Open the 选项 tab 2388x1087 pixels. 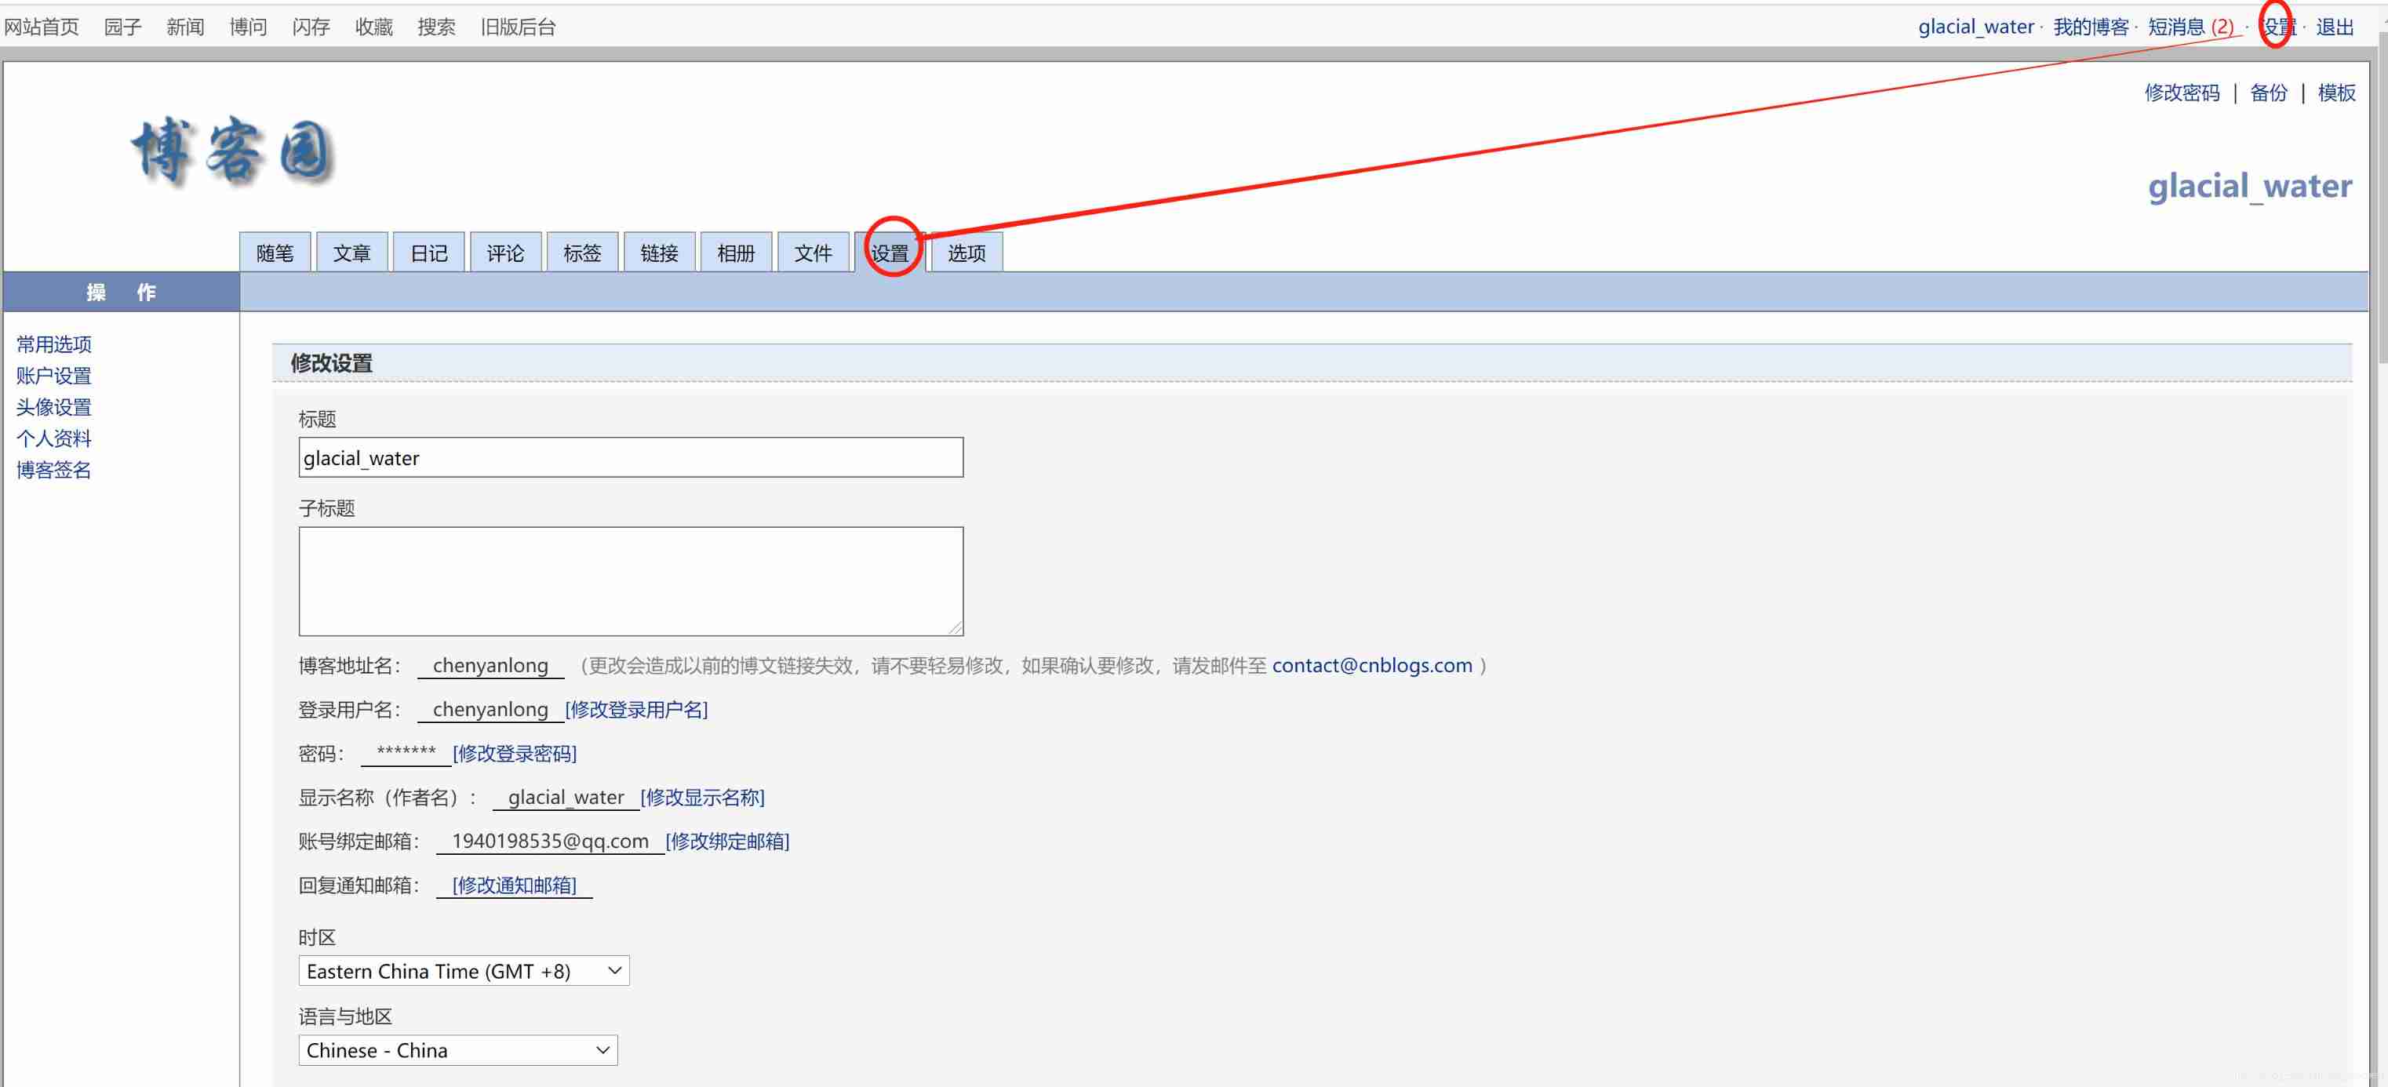[x=966, y=253]
